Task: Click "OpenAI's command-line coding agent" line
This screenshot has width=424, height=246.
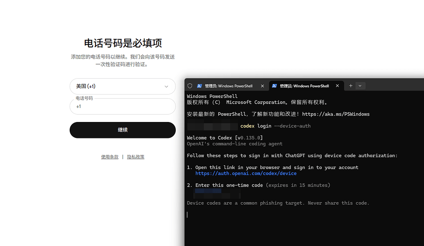Action: point(234,144)
